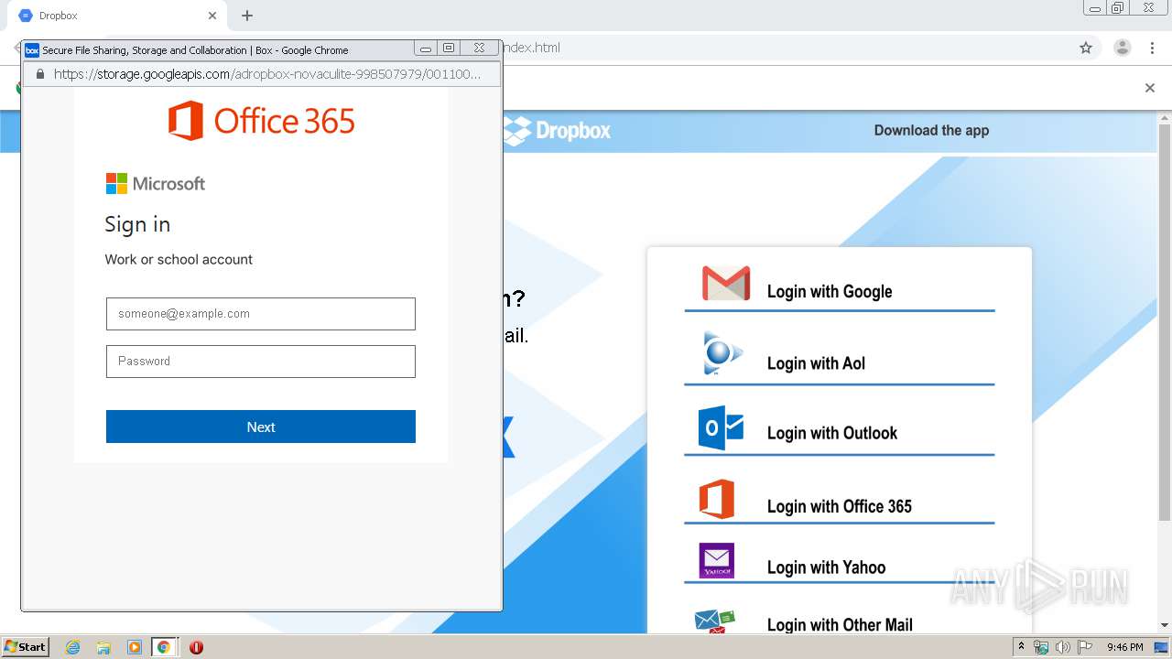The image size is (1172, 659).
Task: Select the Chrome taskbar icon
Action: point(164,647)
